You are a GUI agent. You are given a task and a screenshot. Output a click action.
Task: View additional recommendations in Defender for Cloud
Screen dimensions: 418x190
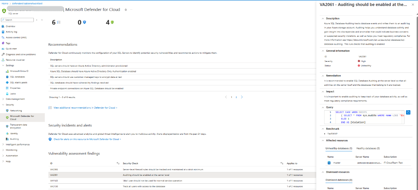click(x=86, y=108)
